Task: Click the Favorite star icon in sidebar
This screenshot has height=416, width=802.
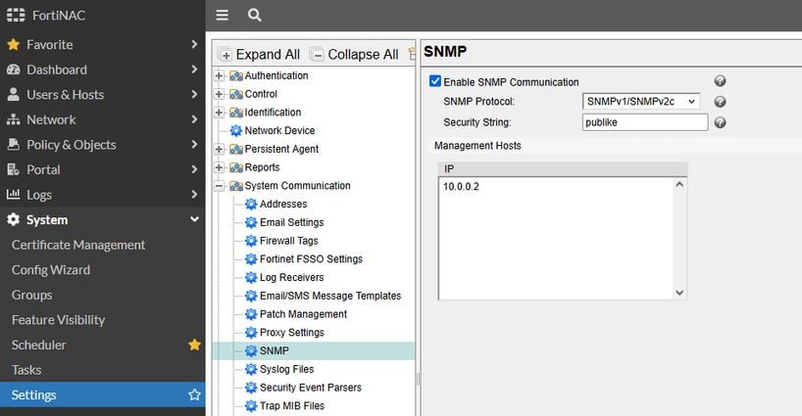Action: [14, 44]
